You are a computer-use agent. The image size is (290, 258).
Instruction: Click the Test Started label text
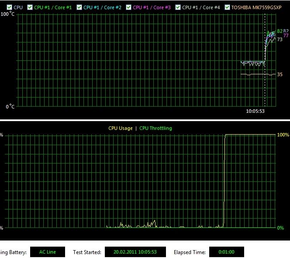coord(87,252)
